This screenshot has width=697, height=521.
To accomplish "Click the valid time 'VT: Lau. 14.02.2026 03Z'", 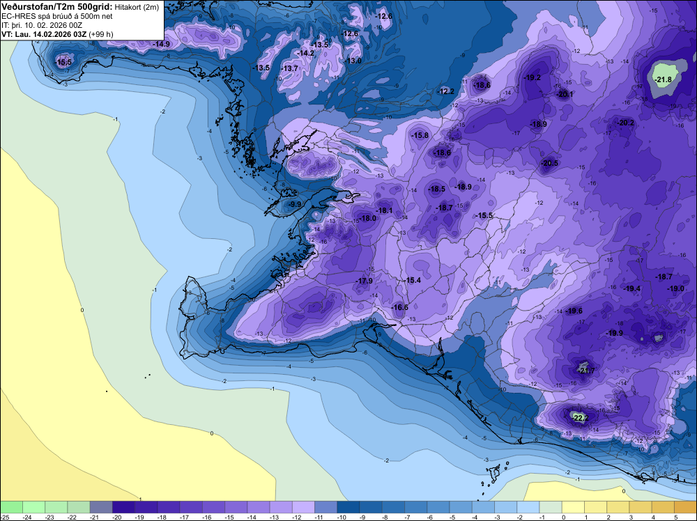I will (x=44, y=34).
